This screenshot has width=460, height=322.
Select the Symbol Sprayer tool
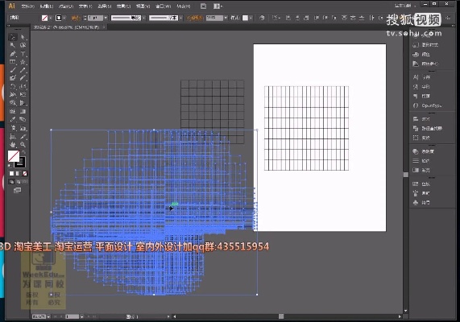pyautogui.click(x=13, y=128)
